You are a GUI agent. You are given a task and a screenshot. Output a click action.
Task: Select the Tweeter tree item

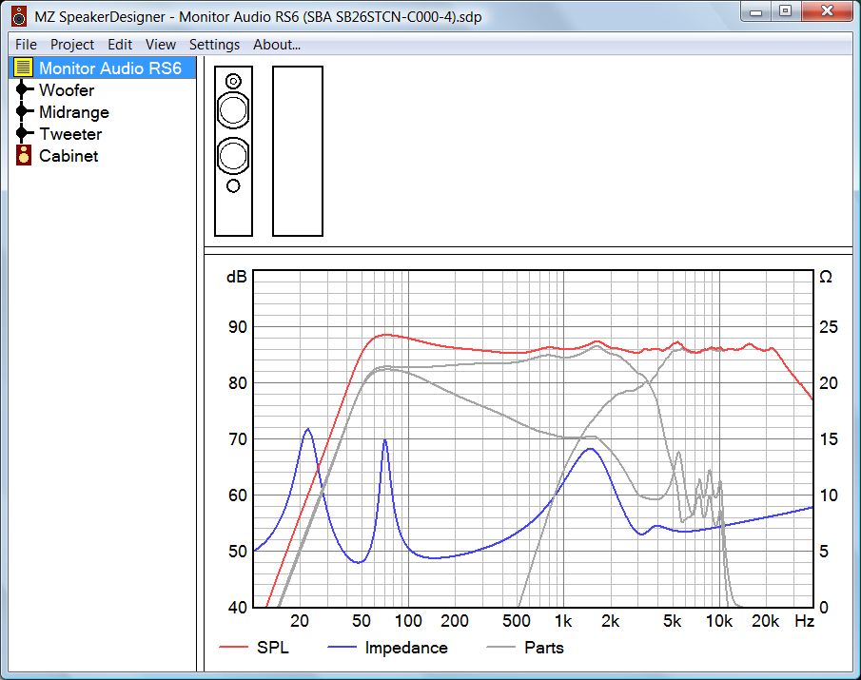click(70, 134)
